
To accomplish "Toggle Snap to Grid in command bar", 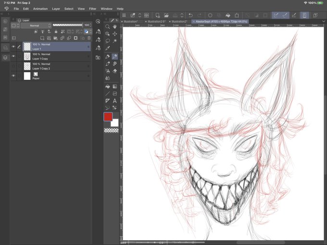I will tap(294, 15).
